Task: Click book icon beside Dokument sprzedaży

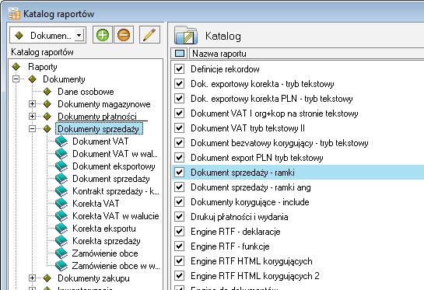Action: [61, 179]
